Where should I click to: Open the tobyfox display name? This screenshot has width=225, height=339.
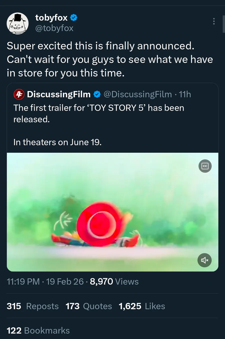coord(51,18)
